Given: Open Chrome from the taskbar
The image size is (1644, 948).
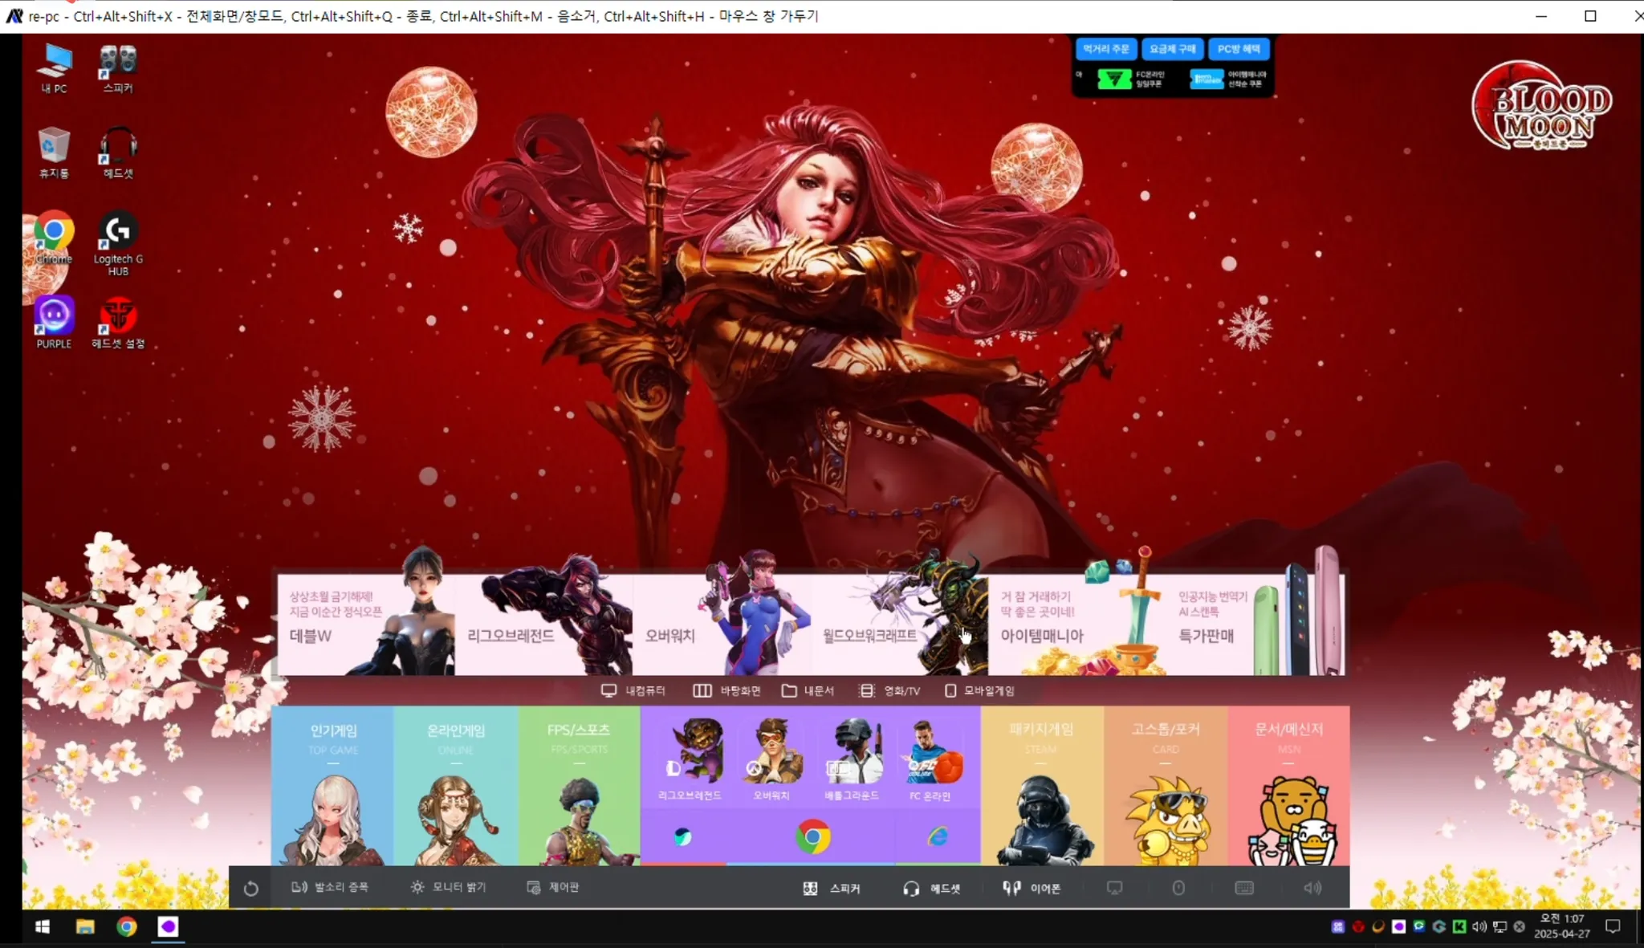Looking at the screenshot, I should 127,927.
